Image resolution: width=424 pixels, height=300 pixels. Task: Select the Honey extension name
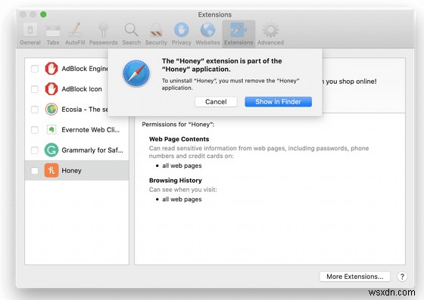pyautogui.click(x=71, y=171)
